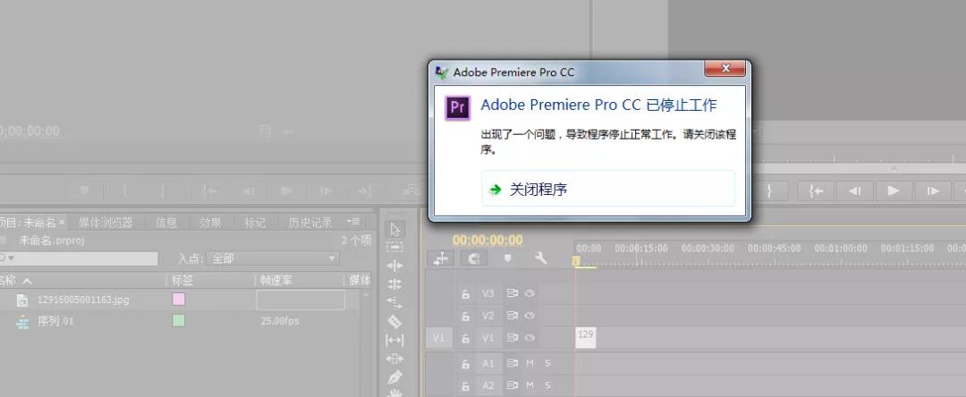Select the Slide tool
This screenshot has height=397, width=966.
tap(395, 359)
